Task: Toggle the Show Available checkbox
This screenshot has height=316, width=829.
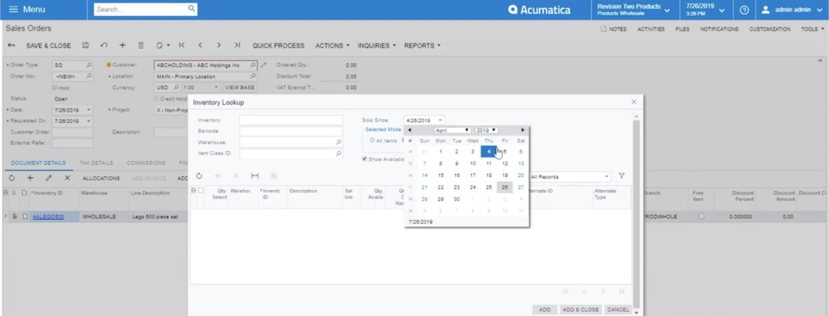Action: pyautogui.click(x=365, y=158)
